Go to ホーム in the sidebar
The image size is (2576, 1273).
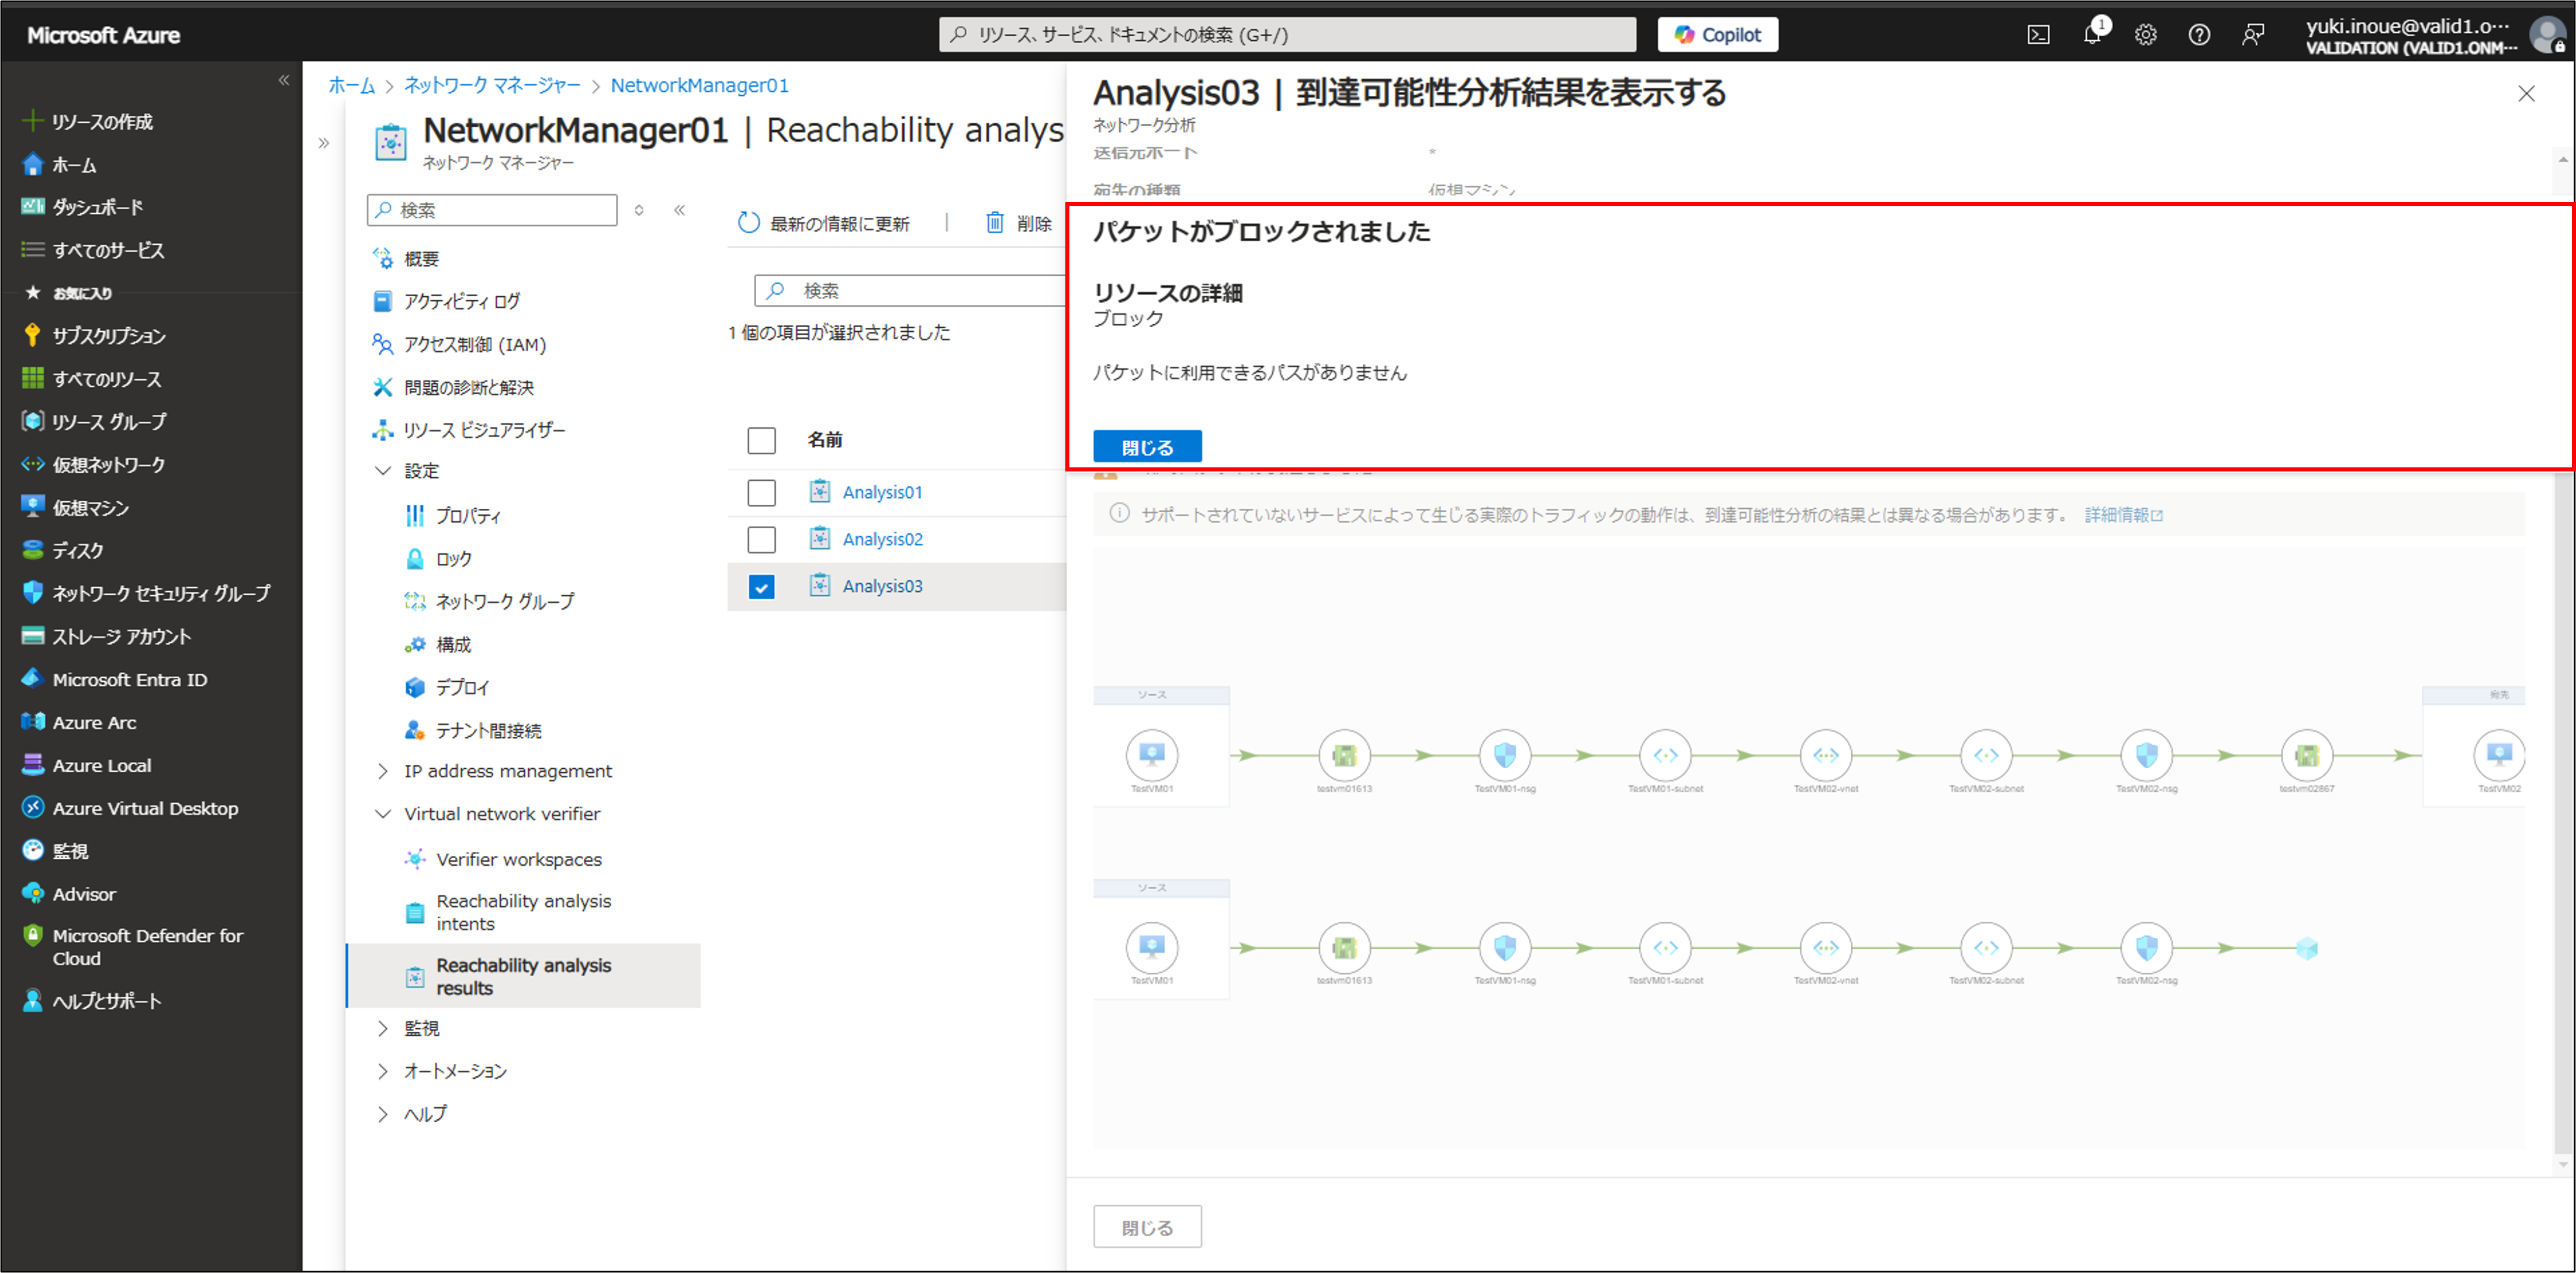tap(60, 165)
